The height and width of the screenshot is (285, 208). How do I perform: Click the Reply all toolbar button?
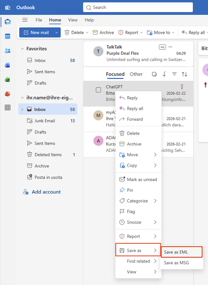[x=194, y=32]
